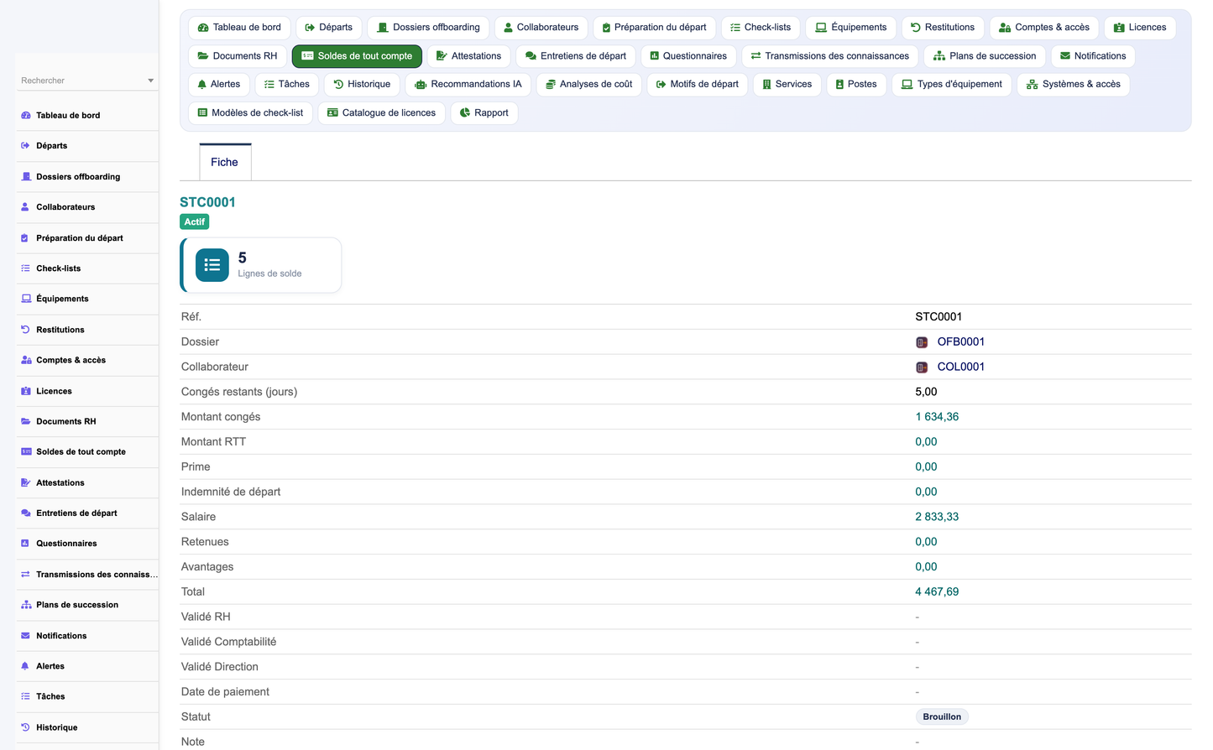Follow the OFB0001 dossier link
The height and width of the screenshot is (750, 1213).
pos(961,342)
